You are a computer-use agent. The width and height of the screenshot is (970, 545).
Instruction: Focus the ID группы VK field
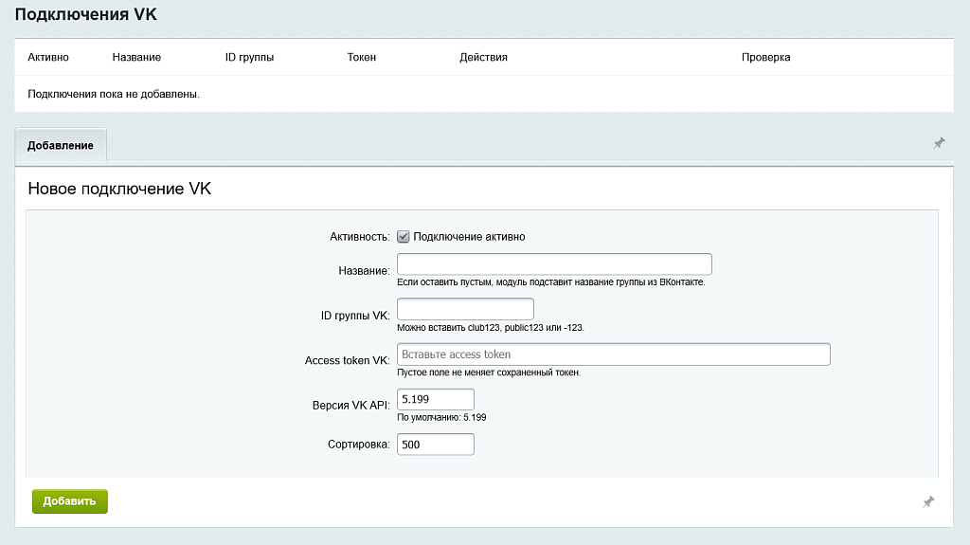pos(465,309)
